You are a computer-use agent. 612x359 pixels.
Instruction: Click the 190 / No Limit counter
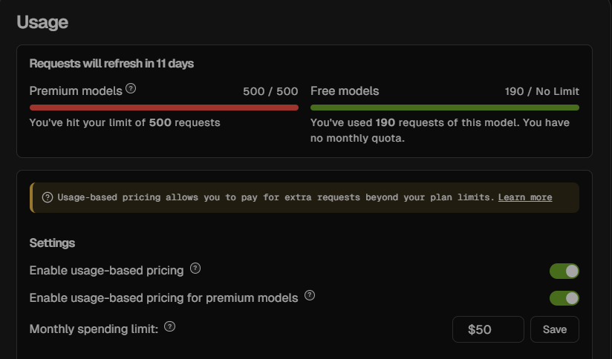click(541, 91)
